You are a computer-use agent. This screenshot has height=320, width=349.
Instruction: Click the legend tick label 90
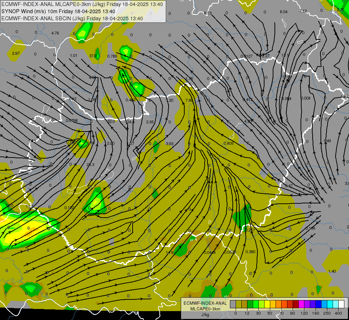pyautogui.click(x=292, y=313)
